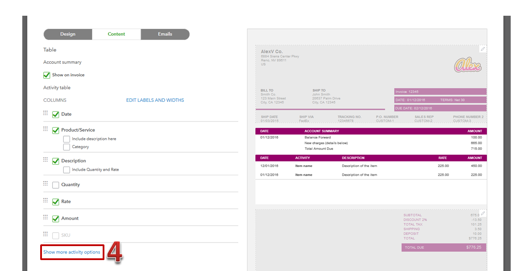Switch to the Design tab
This screenshot has width=519, height=271.
tap(68, 34)
